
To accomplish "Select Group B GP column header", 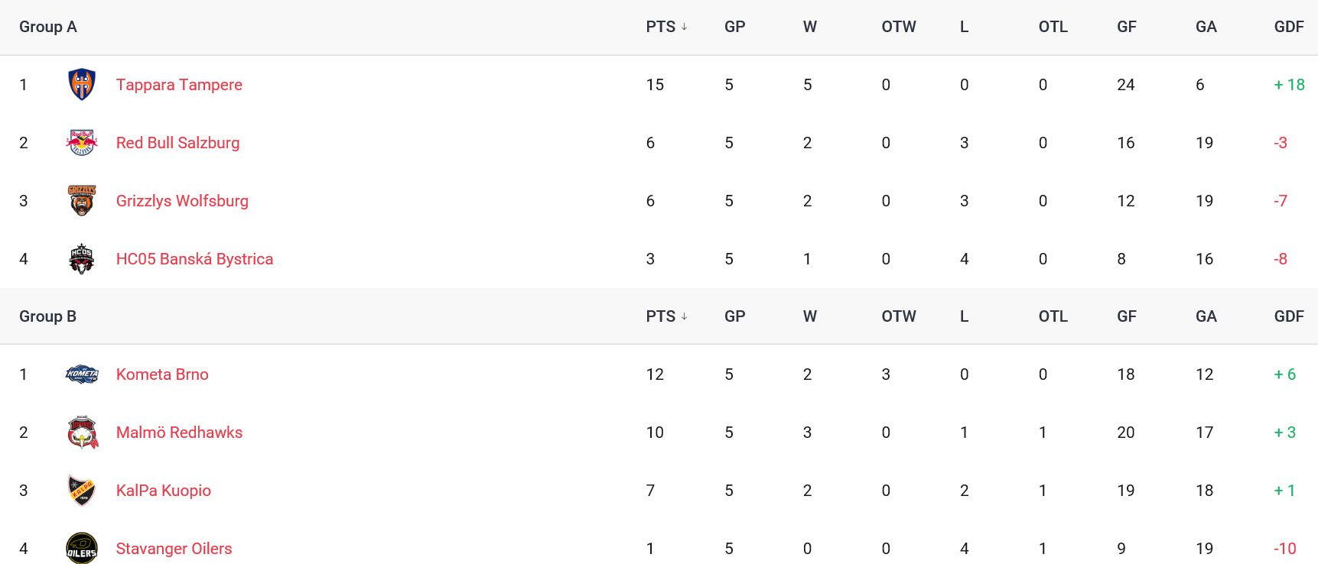I will pyautogui.click(x=734, y=316).
